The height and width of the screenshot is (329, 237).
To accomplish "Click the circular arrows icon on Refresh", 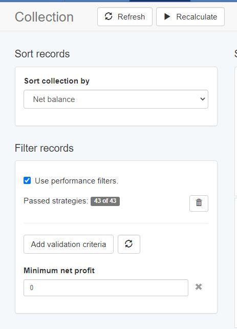I will (x=109, y=16).
